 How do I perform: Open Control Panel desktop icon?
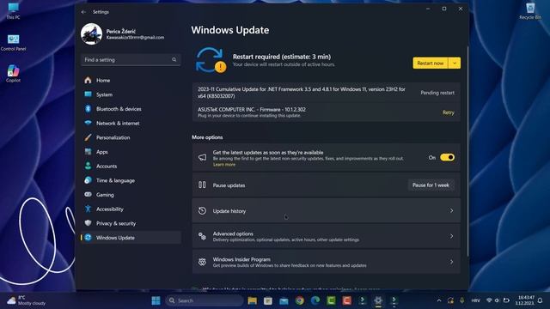13,43
